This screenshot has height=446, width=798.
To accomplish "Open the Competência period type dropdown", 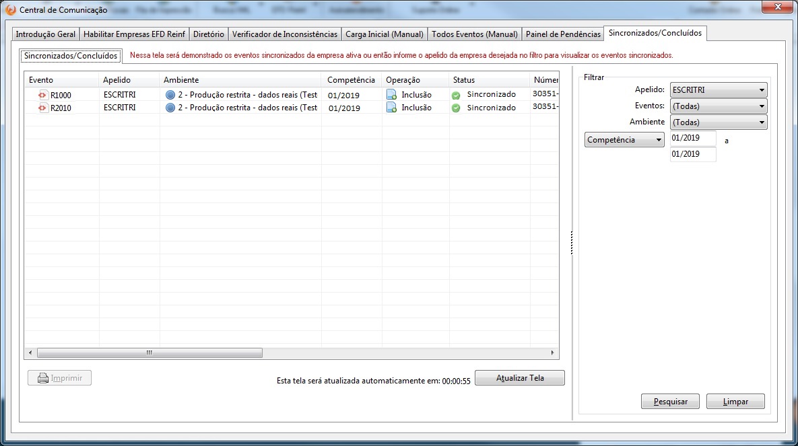I will (624, 140).
